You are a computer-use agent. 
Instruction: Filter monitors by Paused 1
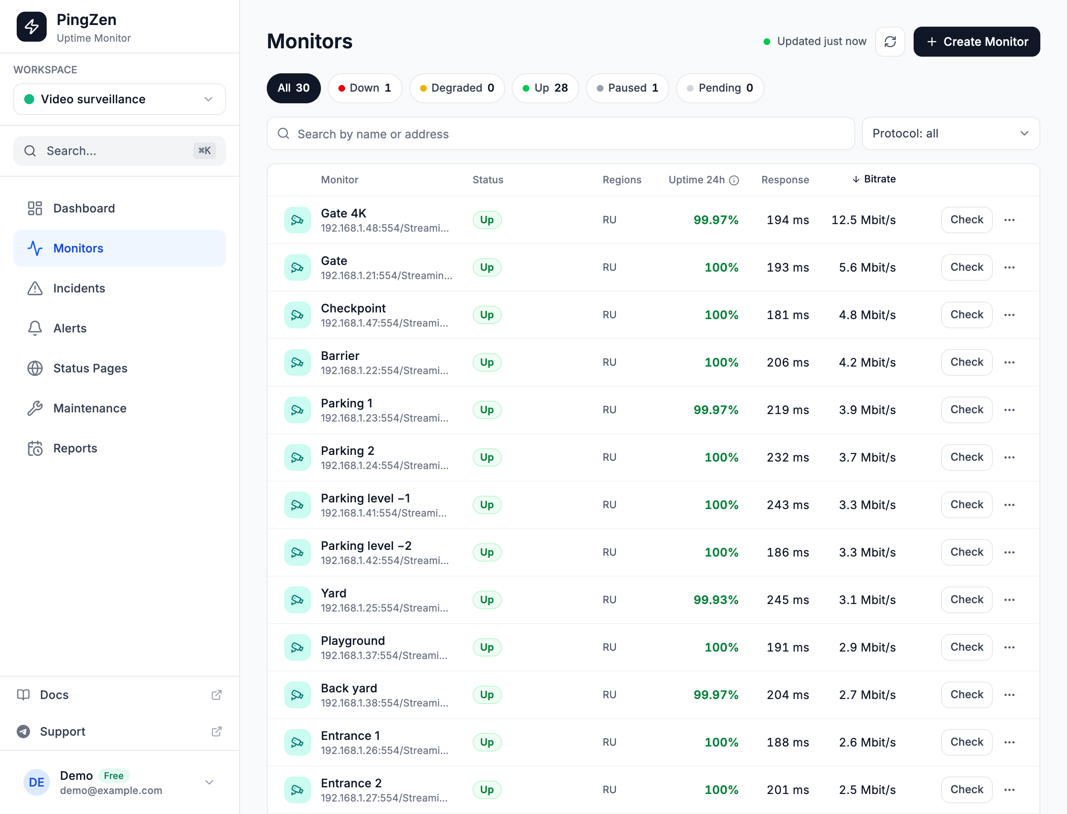tap(628, 88)
